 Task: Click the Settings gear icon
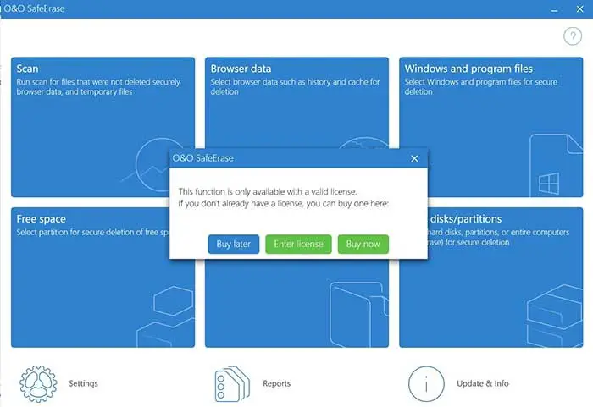coord(38,383)
